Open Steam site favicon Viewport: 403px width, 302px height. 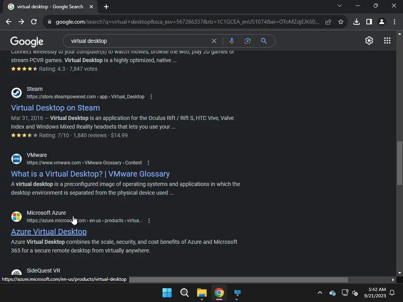pos(17,93)
